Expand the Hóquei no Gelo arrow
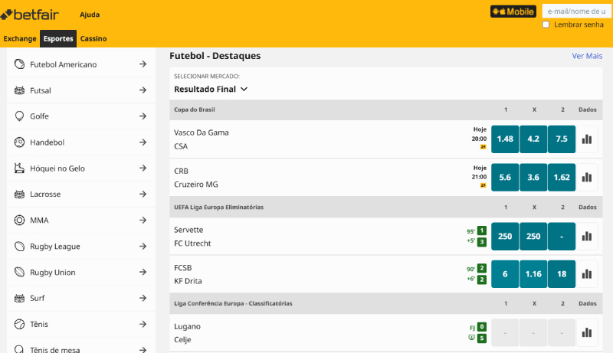Image resolution: width=613 pixels, height=353 pixels. pos(143,168)
